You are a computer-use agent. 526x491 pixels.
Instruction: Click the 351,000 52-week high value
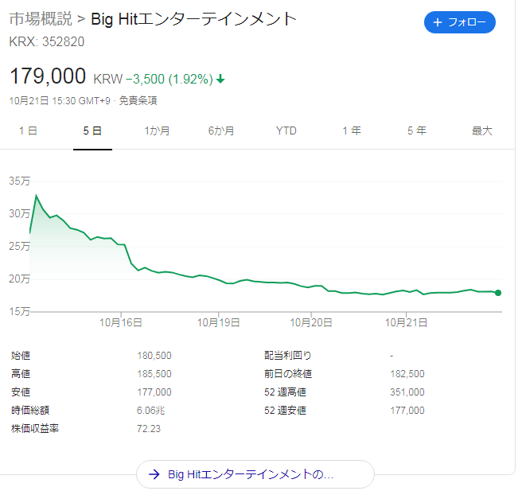point(407,392)
